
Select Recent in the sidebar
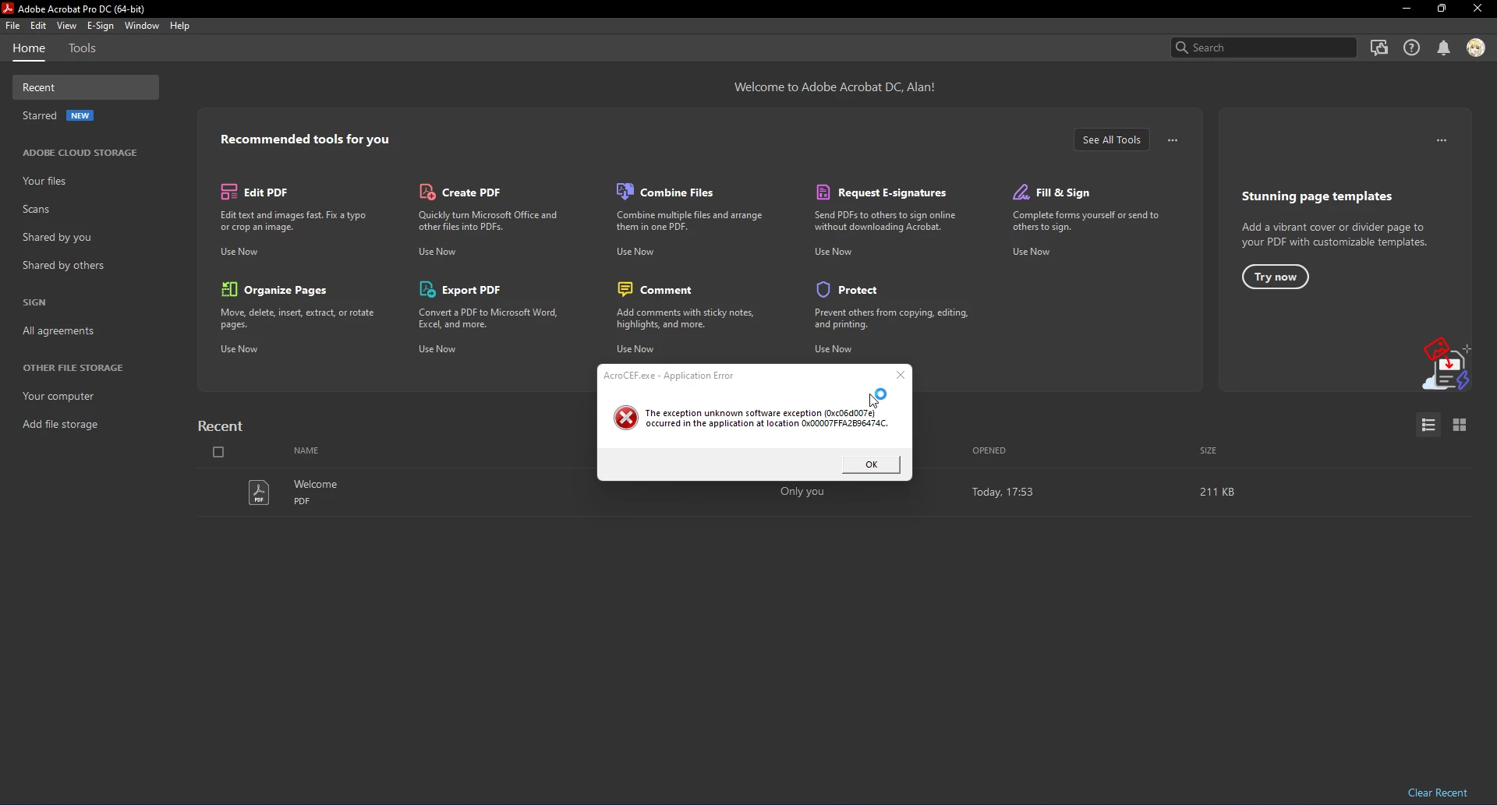click(x=86, y=87)
